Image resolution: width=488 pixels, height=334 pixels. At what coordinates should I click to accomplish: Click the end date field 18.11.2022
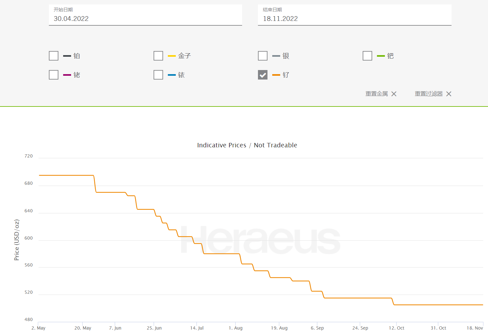(x=354, y=15)
